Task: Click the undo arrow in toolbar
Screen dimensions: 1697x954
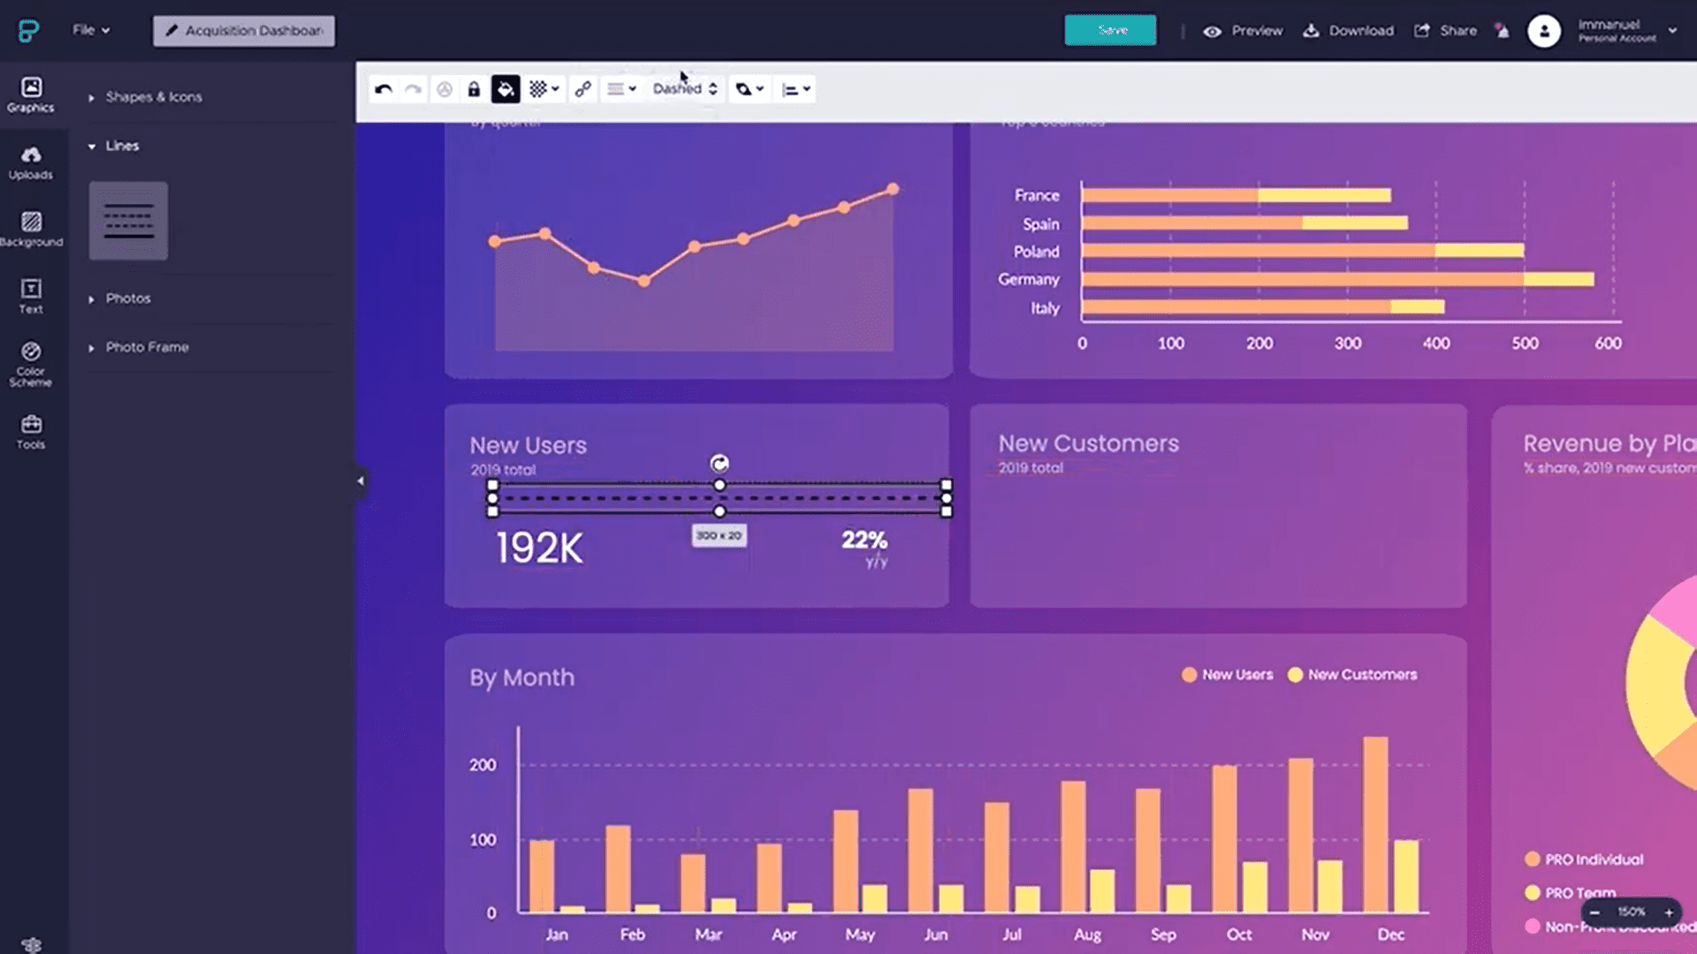Action: (383, 89)
